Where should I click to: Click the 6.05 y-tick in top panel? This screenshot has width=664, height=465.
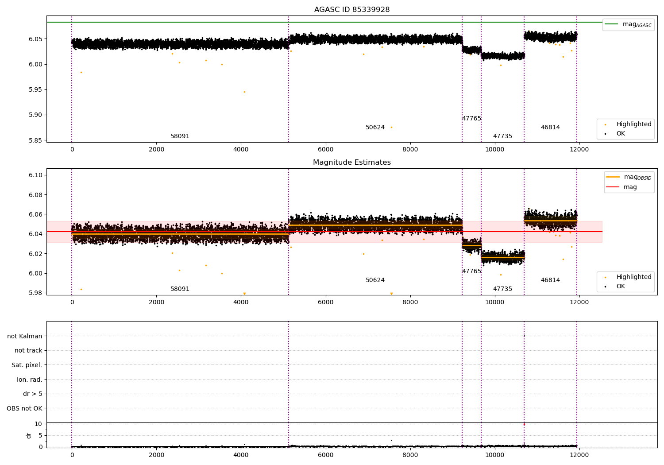point(35,39)
